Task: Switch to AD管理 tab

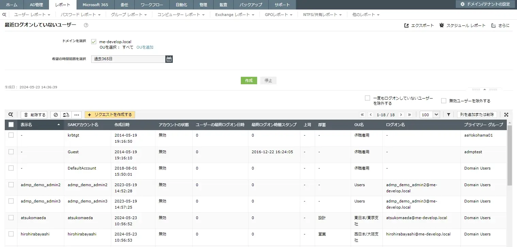Action: [x=36, y=5]
